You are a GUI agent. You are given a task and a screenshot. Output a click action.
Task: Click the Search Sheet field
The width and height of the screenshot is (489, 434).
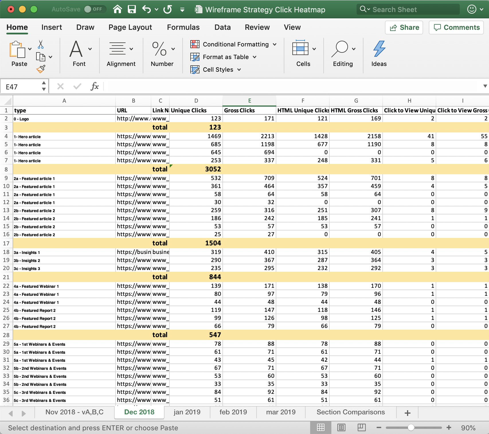tap(408, 9)
